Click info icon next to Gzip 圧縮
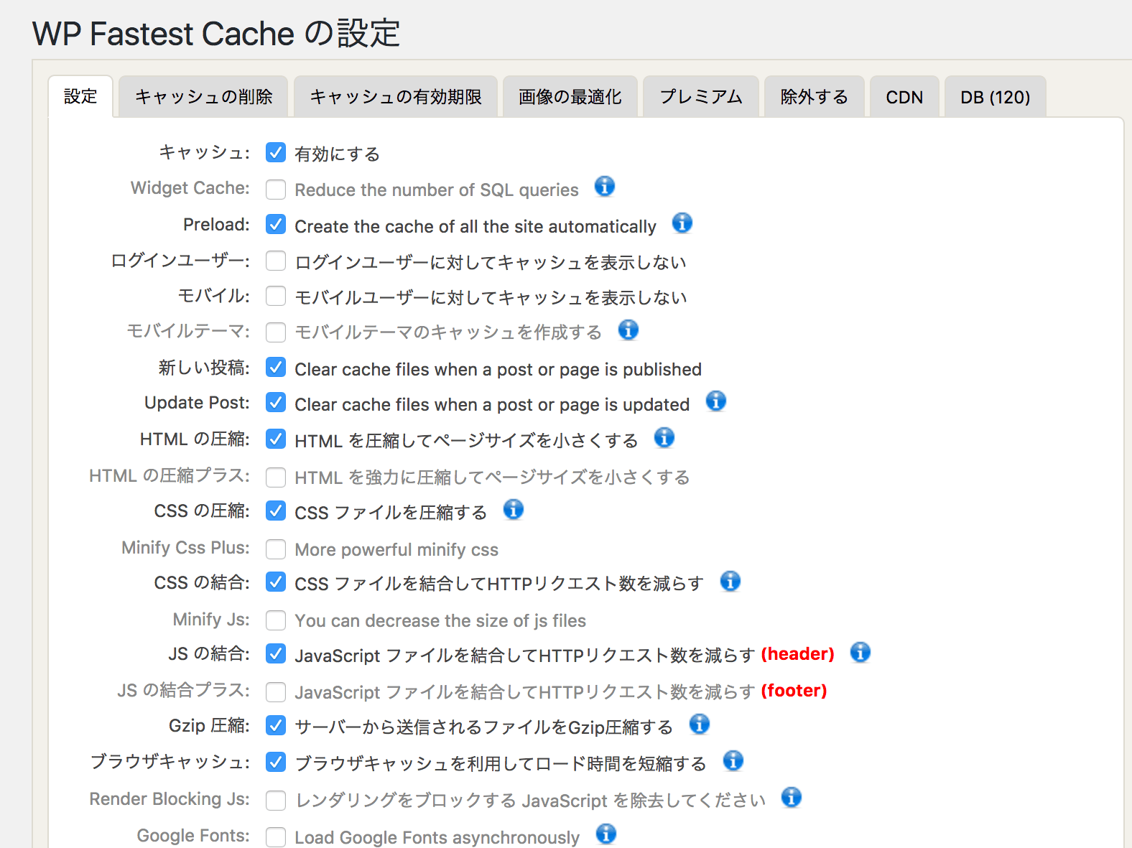Screen dimensions: 1132x848 pyautogui.click(x=699, y=724)
